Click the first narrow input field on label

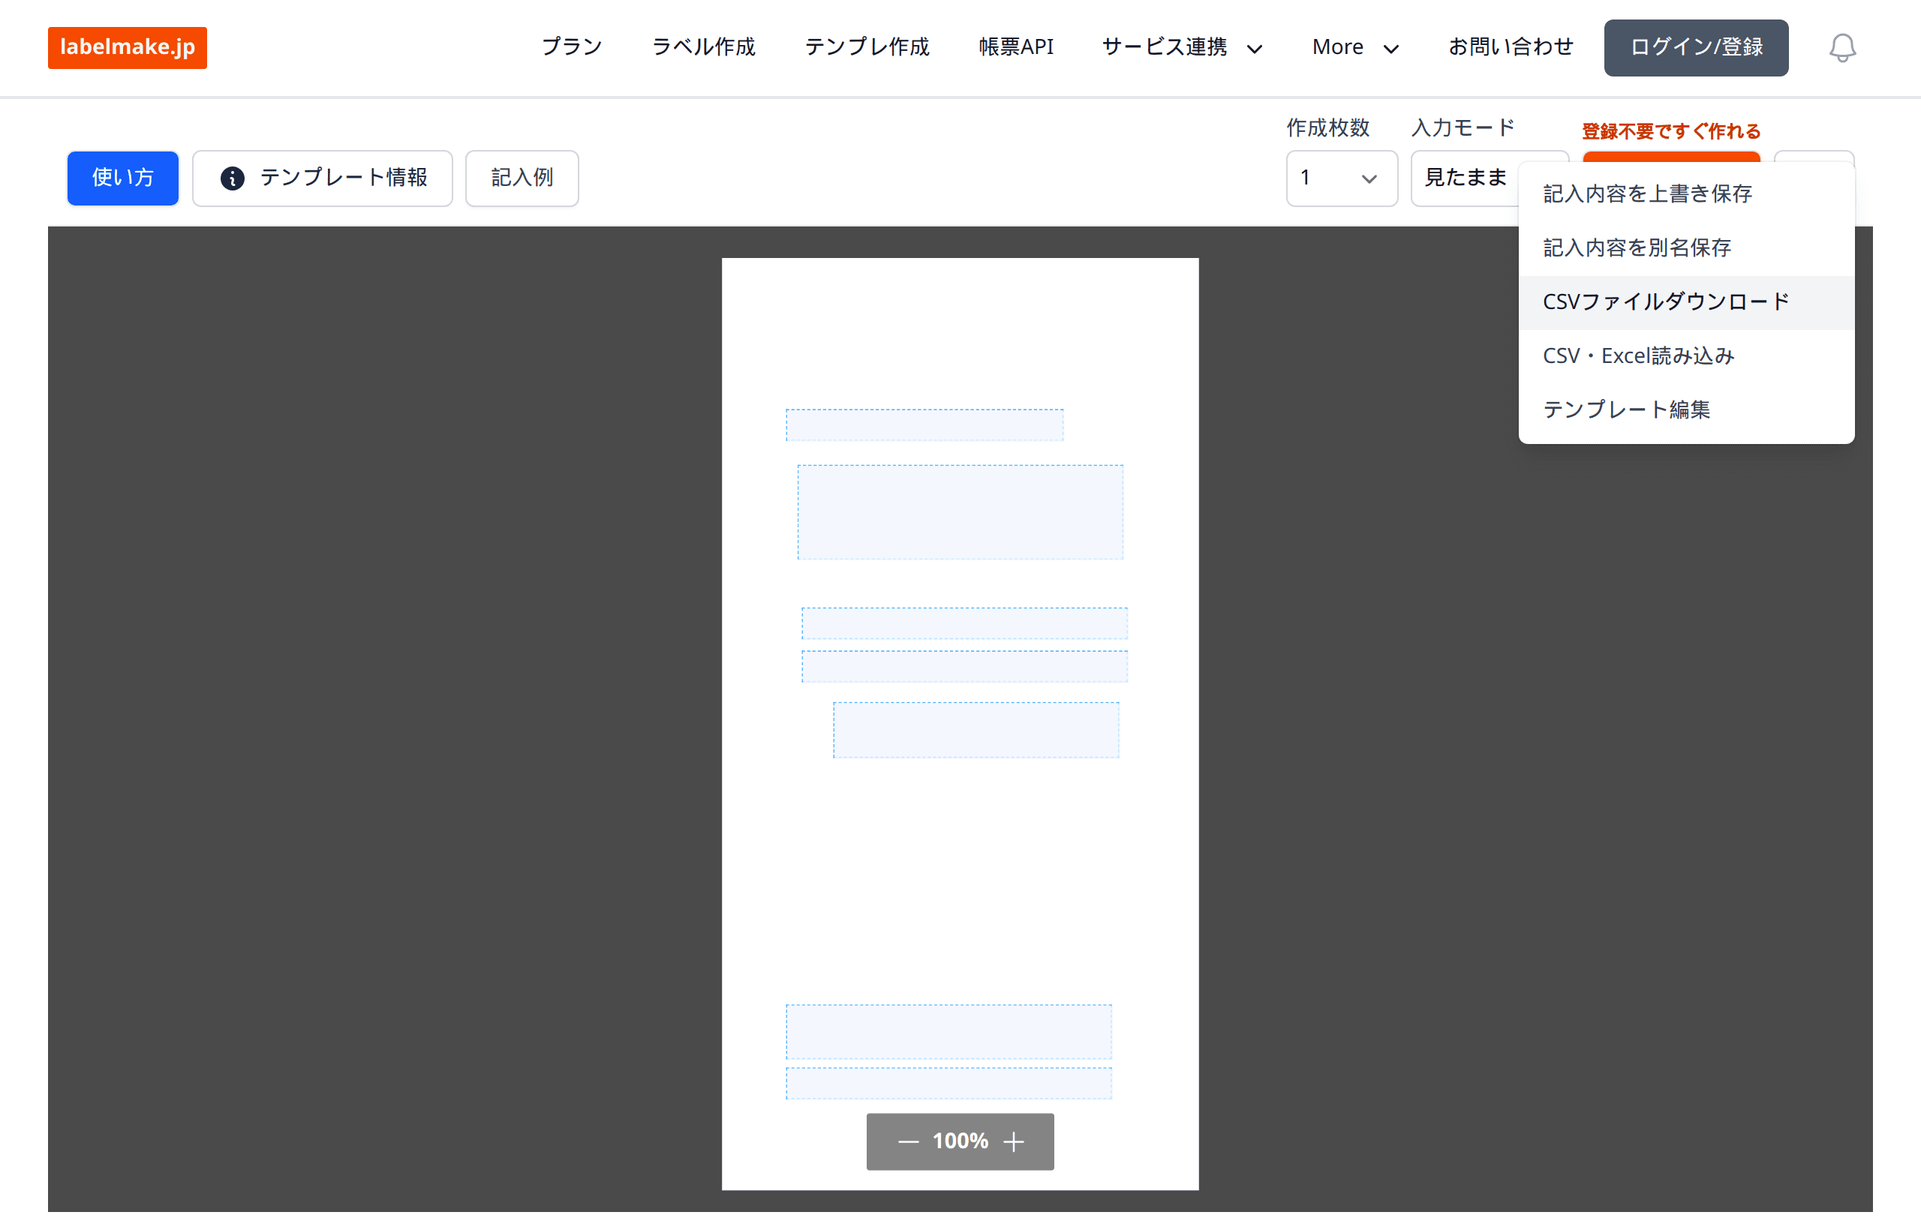924,425
